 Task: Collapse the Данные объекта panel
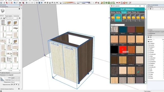tap(10, 73)
